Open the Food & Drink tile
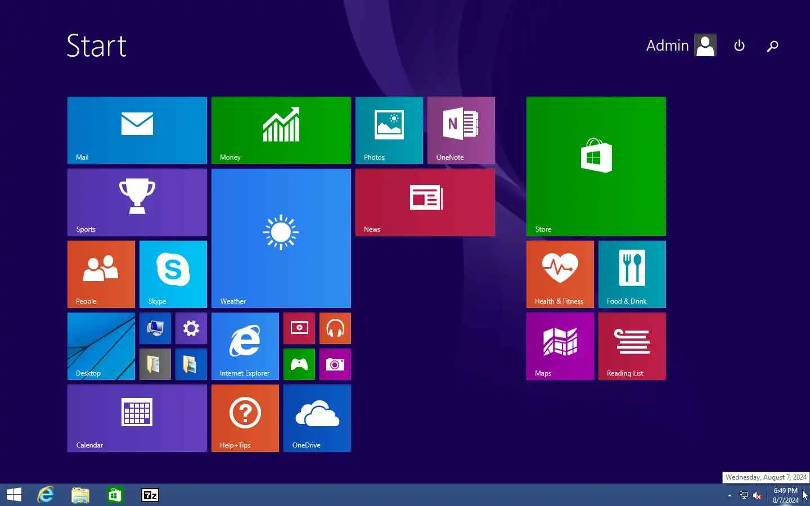 [632, 274]
